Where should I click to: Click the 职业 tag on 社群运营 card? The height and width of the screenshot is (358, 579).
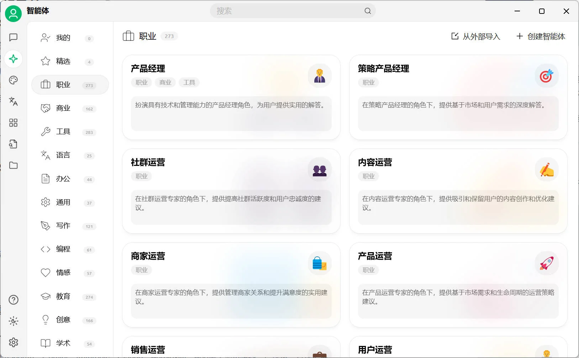point(142,176)
